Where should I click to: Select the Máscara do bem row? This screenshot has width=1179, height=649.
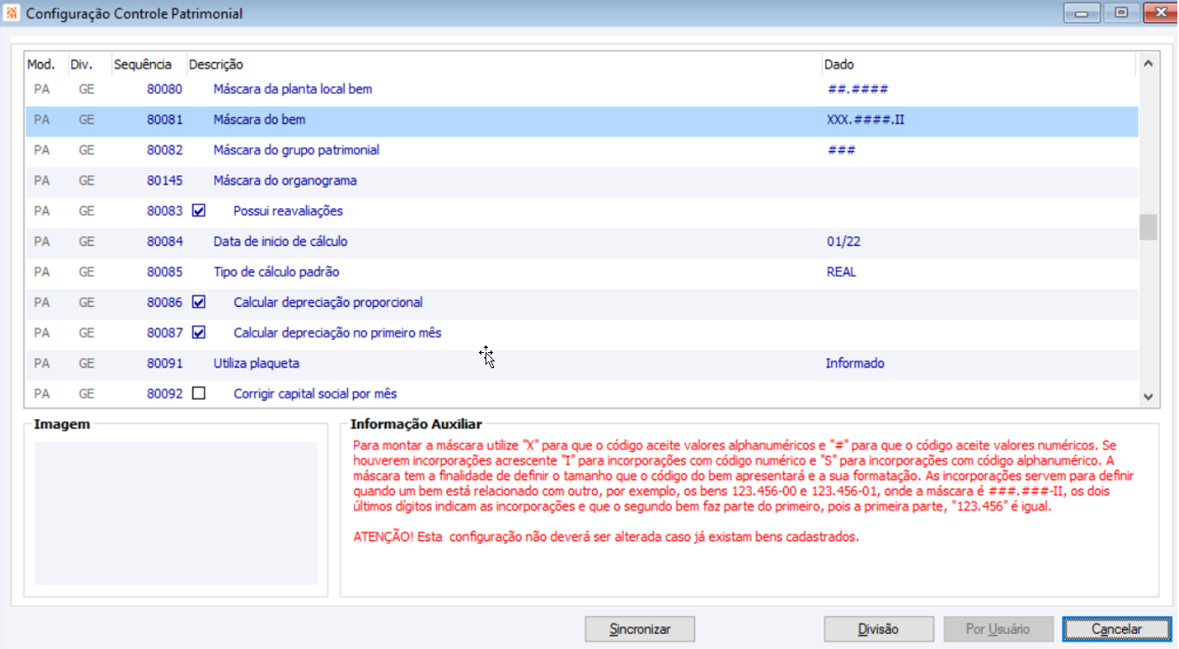click(x=582, y=120)
